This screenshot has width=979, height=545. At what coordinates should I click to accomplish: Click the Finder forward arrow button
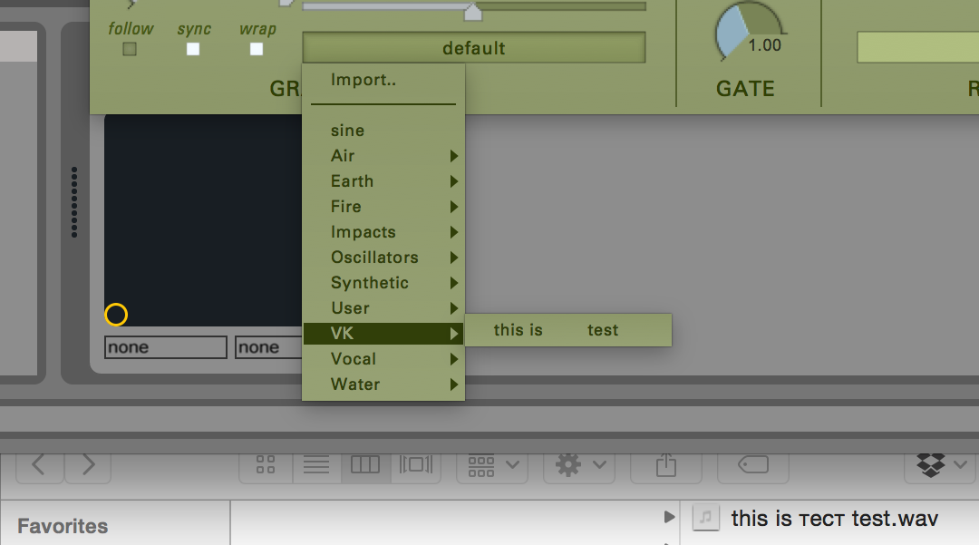[x=88, y=465]
